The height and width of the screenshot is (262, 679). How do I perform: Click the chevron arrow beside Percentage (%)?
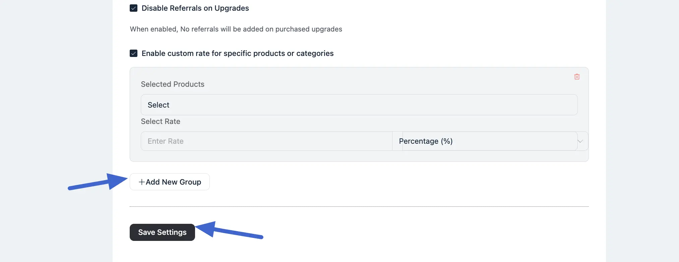pyautogui.click(x=580, y=141)
